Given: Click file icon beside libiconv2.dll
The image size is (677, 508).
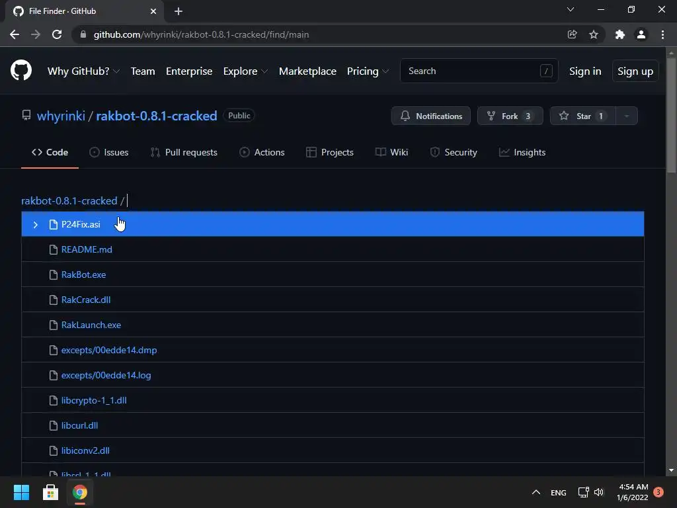Looking at the screenshot, I should coord(53,450).
